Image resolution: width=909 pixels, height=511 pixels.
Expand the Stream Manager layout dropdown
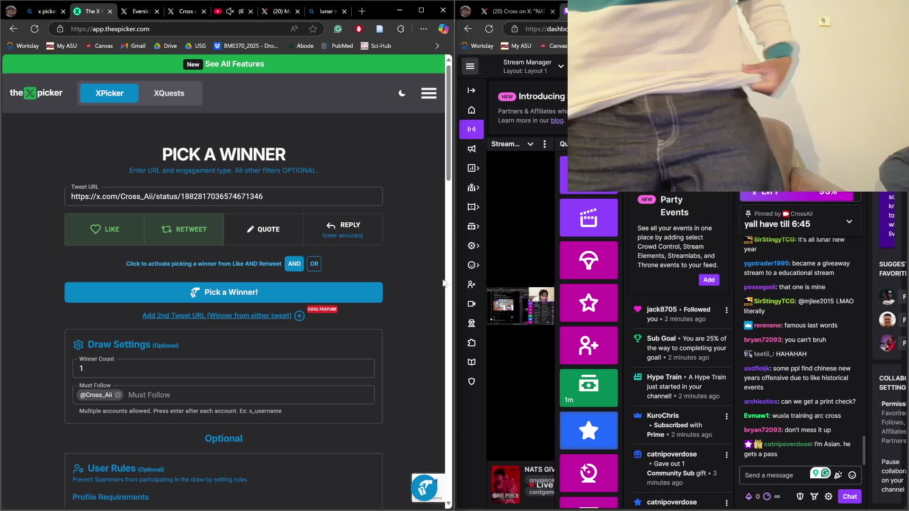pos(561,66)
